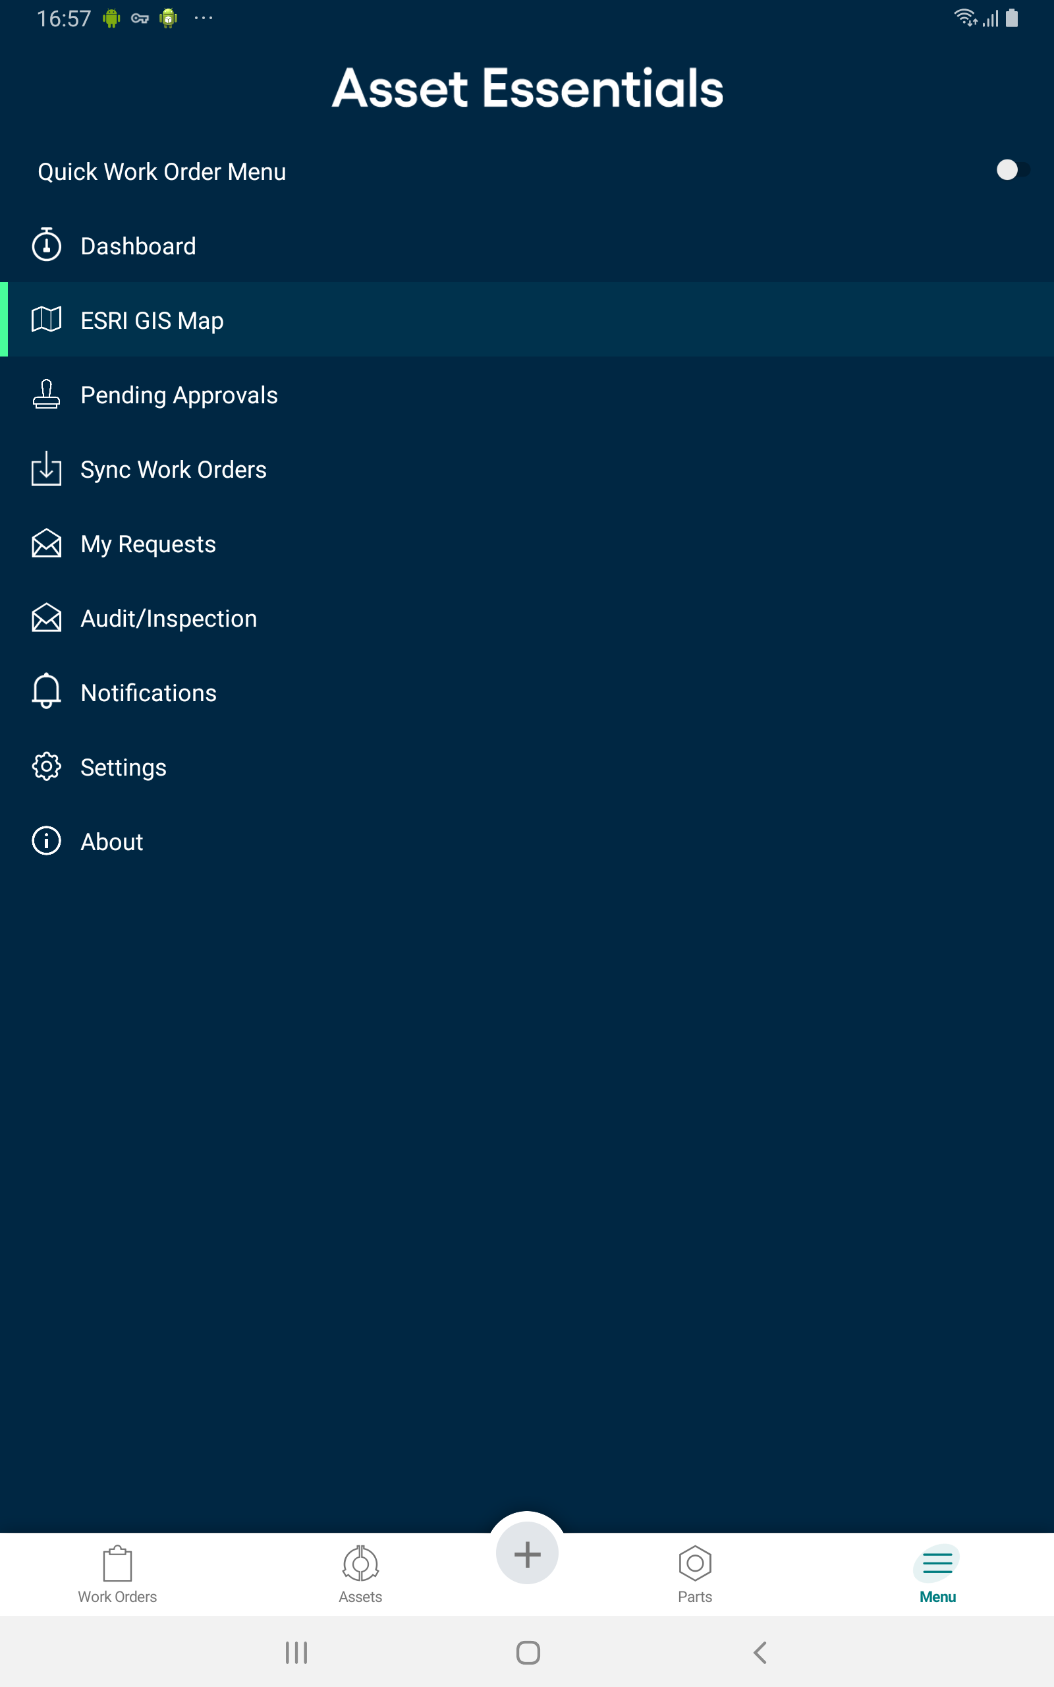Tap the 16:57 clock
1054x1687 pixels.
pyautogui.click(x=63, y=18)
